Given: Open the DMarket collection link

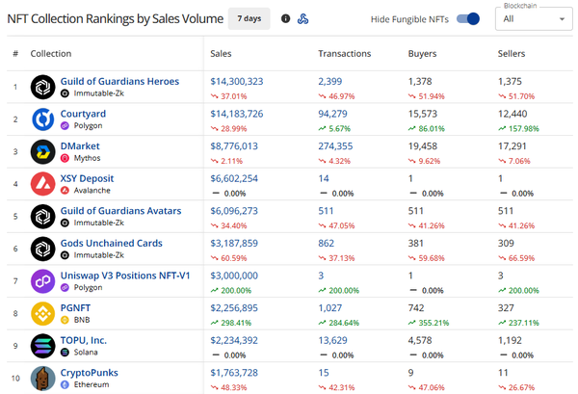Looking at the screenshot, I should (80, 146).
